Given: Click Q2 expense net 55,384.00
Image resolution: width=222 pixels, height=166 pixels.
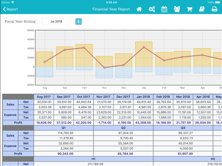Looking at the screenshot, I should 125,144.
